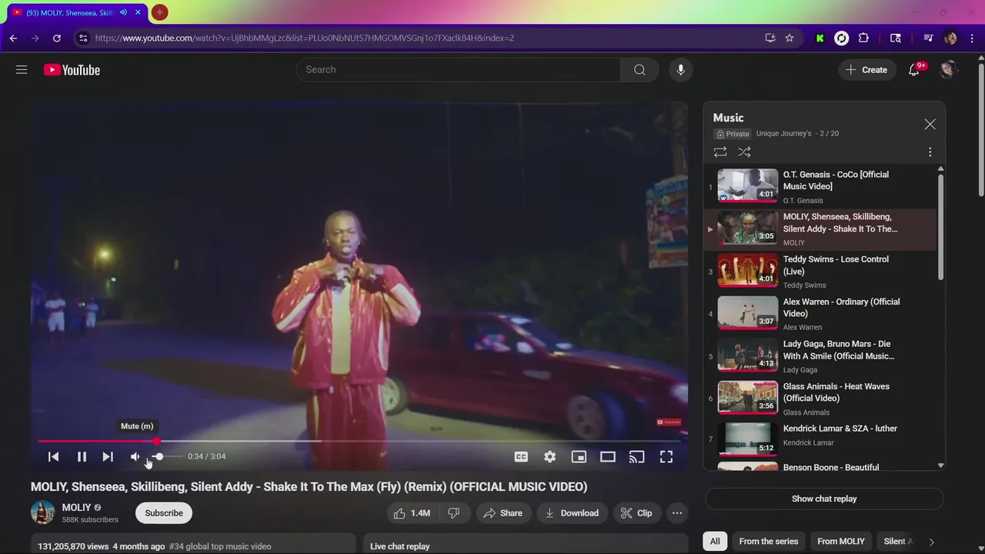
Task: Select the All filter chip
Action: tap(715, 542)
